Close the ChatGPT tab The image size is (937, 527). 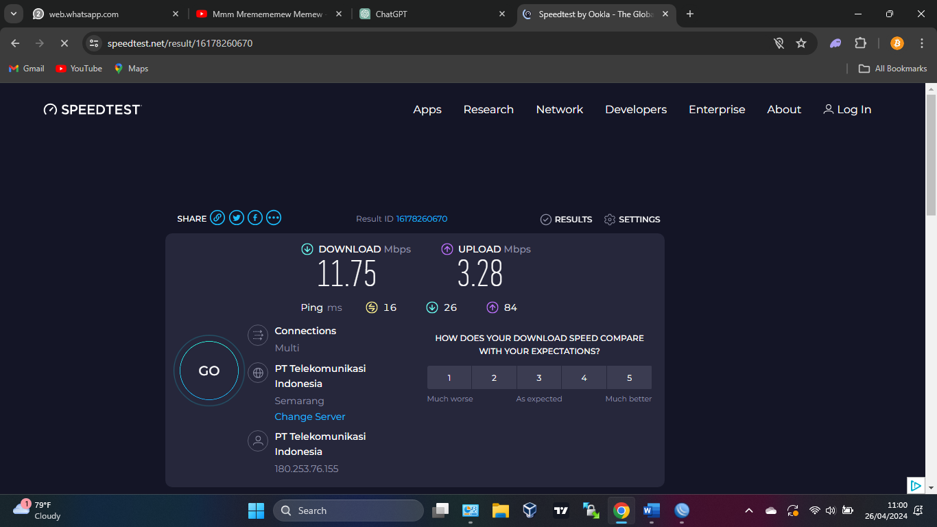point(502,14)
